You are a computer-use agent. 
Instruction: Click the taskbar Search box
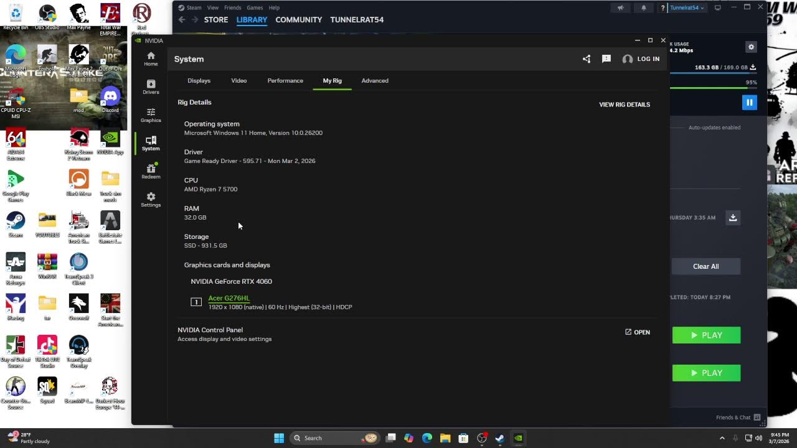336,438
